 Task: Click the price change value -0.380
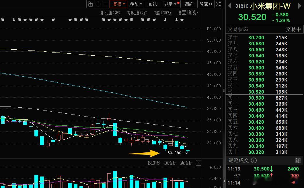click(280, 15)
